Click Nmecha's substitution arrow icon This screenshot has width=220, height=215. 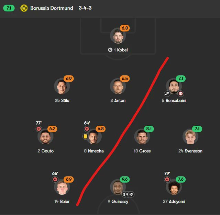pos(87,129)
